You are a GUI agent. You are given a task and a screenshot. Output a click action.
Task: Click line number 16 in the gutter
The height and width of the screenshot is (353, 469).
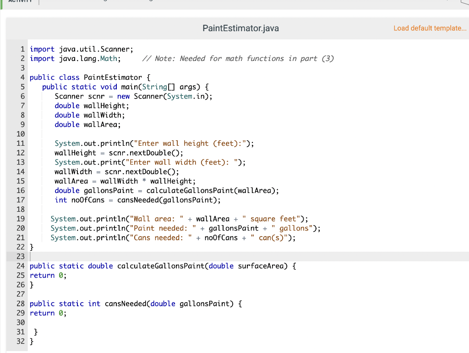[20, 190]
